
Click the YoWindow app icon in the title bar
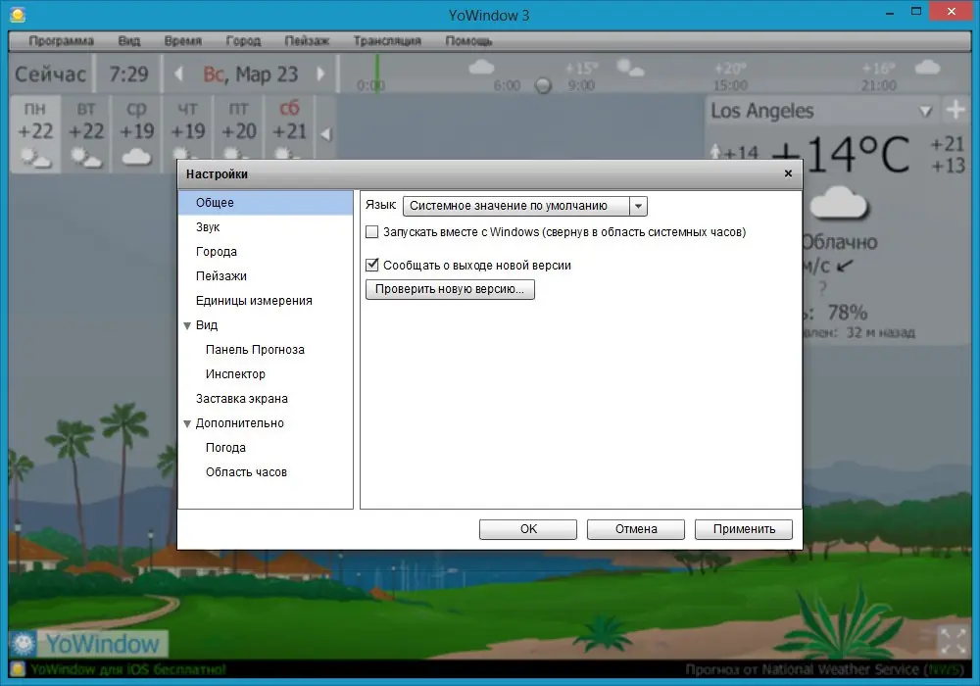[x=18, y=15]
